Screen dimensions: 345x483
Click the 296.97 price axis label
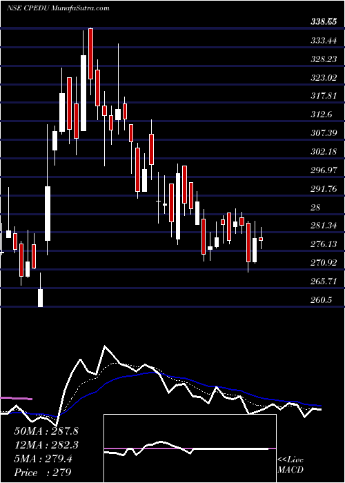[324, 170]
